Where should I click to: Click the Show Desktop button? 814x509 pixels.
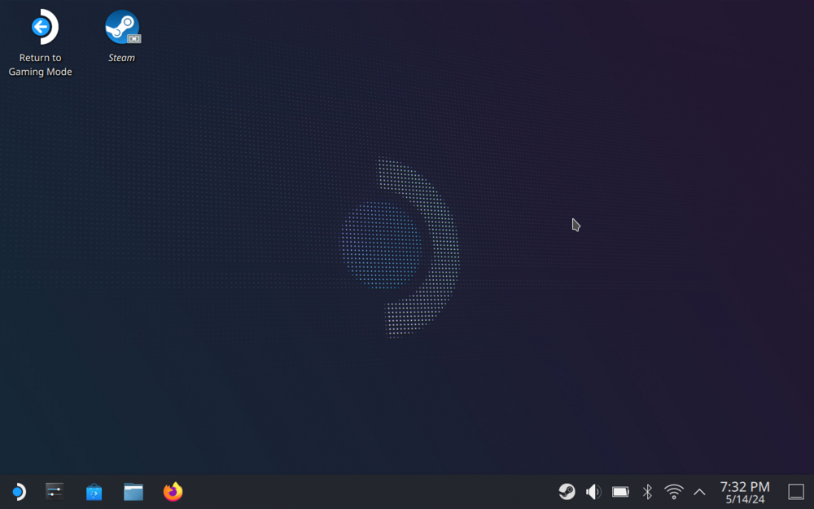pyautogui.click(x=796, y=492)
